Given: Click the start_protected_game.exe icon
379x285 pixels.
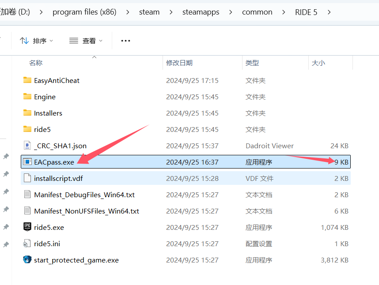Looking at the screenshot, I should (27, 260).
